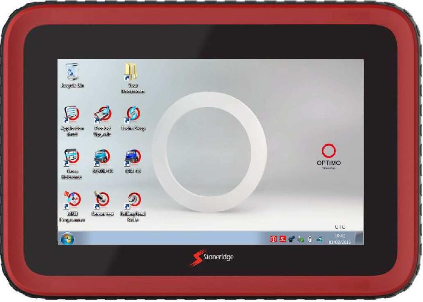
Task: Click the red tray icon beside the circled-I icon
Action: coord(283,239)
